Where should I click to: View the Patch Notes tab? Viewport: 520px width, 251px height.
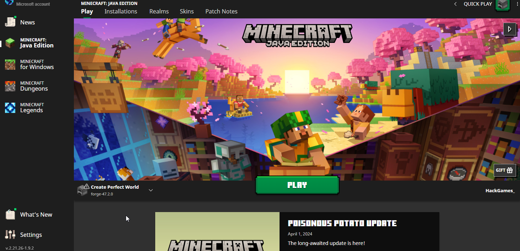(x=221, y=11)
